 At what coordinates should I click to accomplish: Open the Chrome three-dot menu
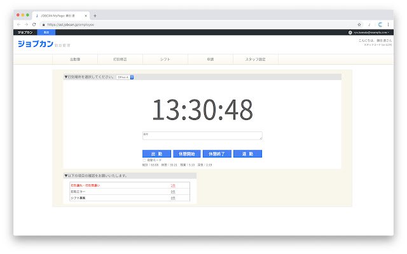[388, 25]
